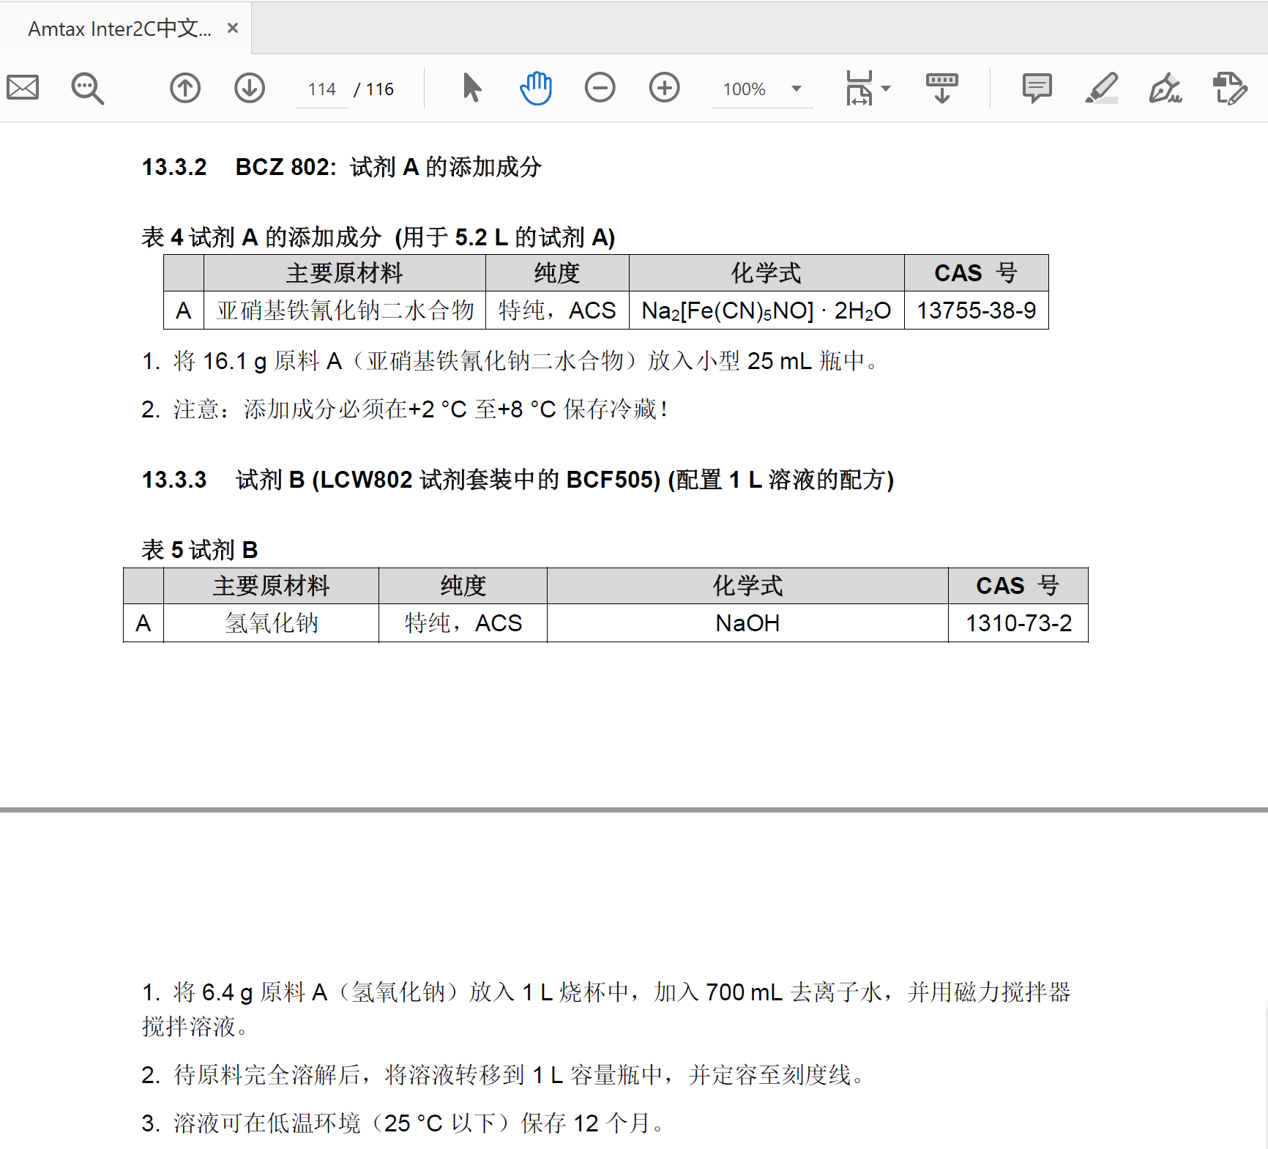The width and height of the screenshot is (1268, 1149).
Task: Open the zoom percentage dropdown
Action: click(796, 89)
